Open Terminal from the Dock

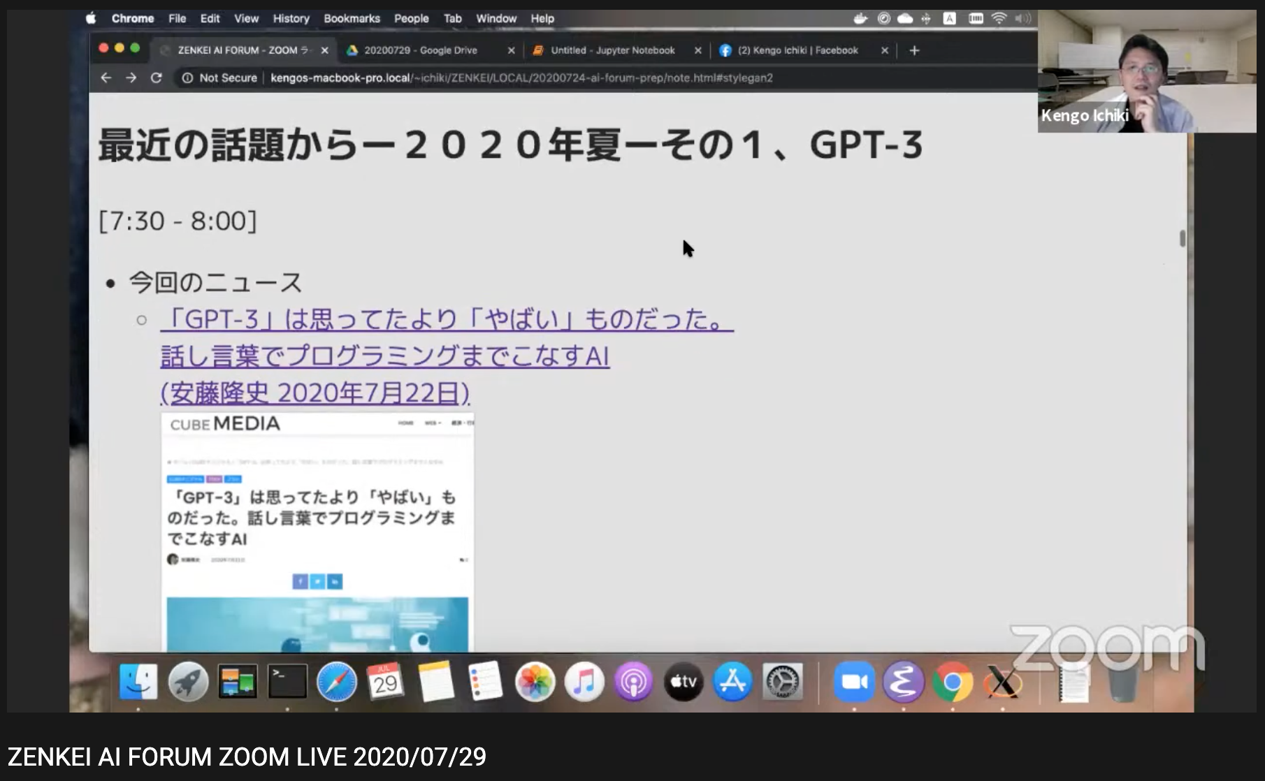pyautogui.click(x=287, y=682)
